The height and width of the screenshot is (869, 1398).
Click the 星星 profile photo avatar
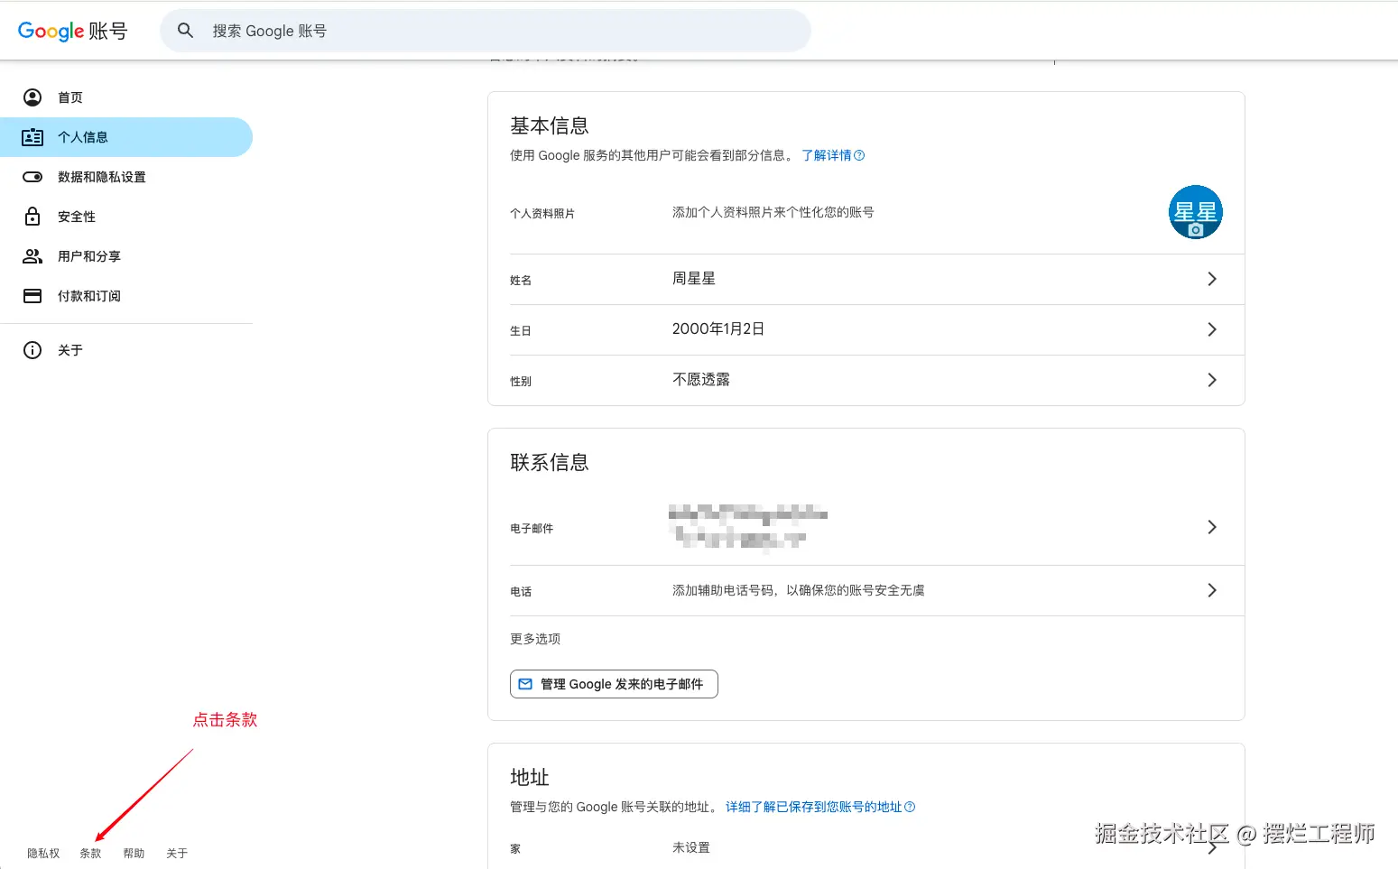1196,212
